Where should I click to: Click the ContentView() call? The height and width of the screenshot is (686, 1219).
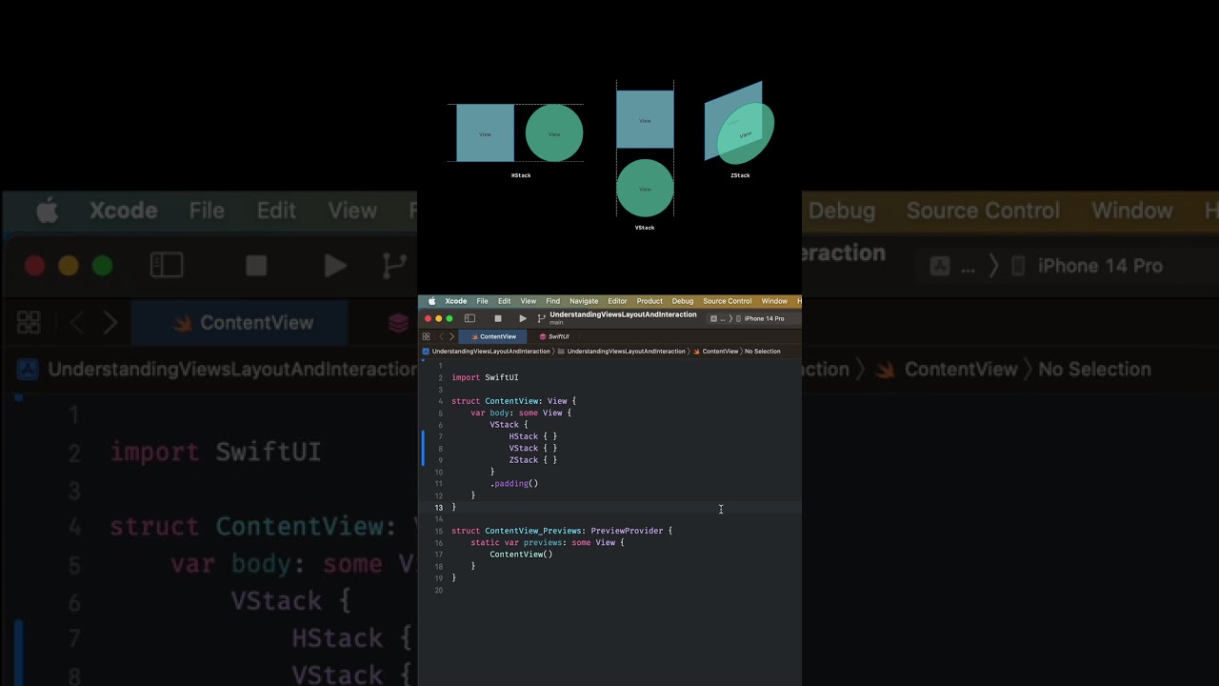click(521, 555)
